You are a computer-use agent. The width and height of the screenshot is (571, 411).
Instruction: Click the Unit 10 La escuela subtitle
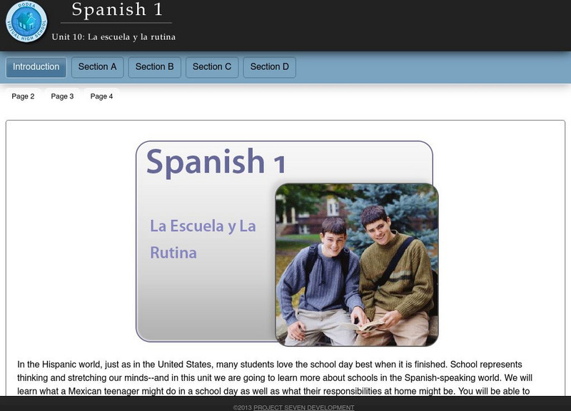[113, 37]
